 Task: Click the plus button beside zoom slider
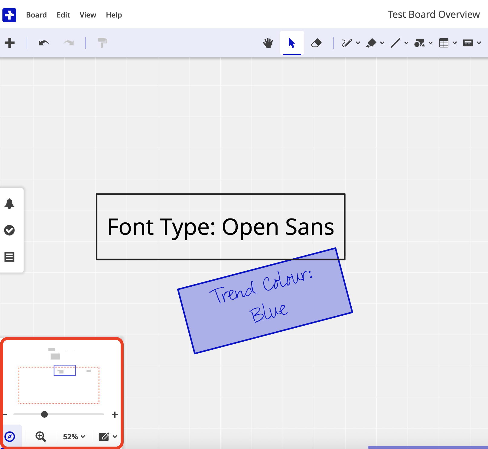coord(115,415)
